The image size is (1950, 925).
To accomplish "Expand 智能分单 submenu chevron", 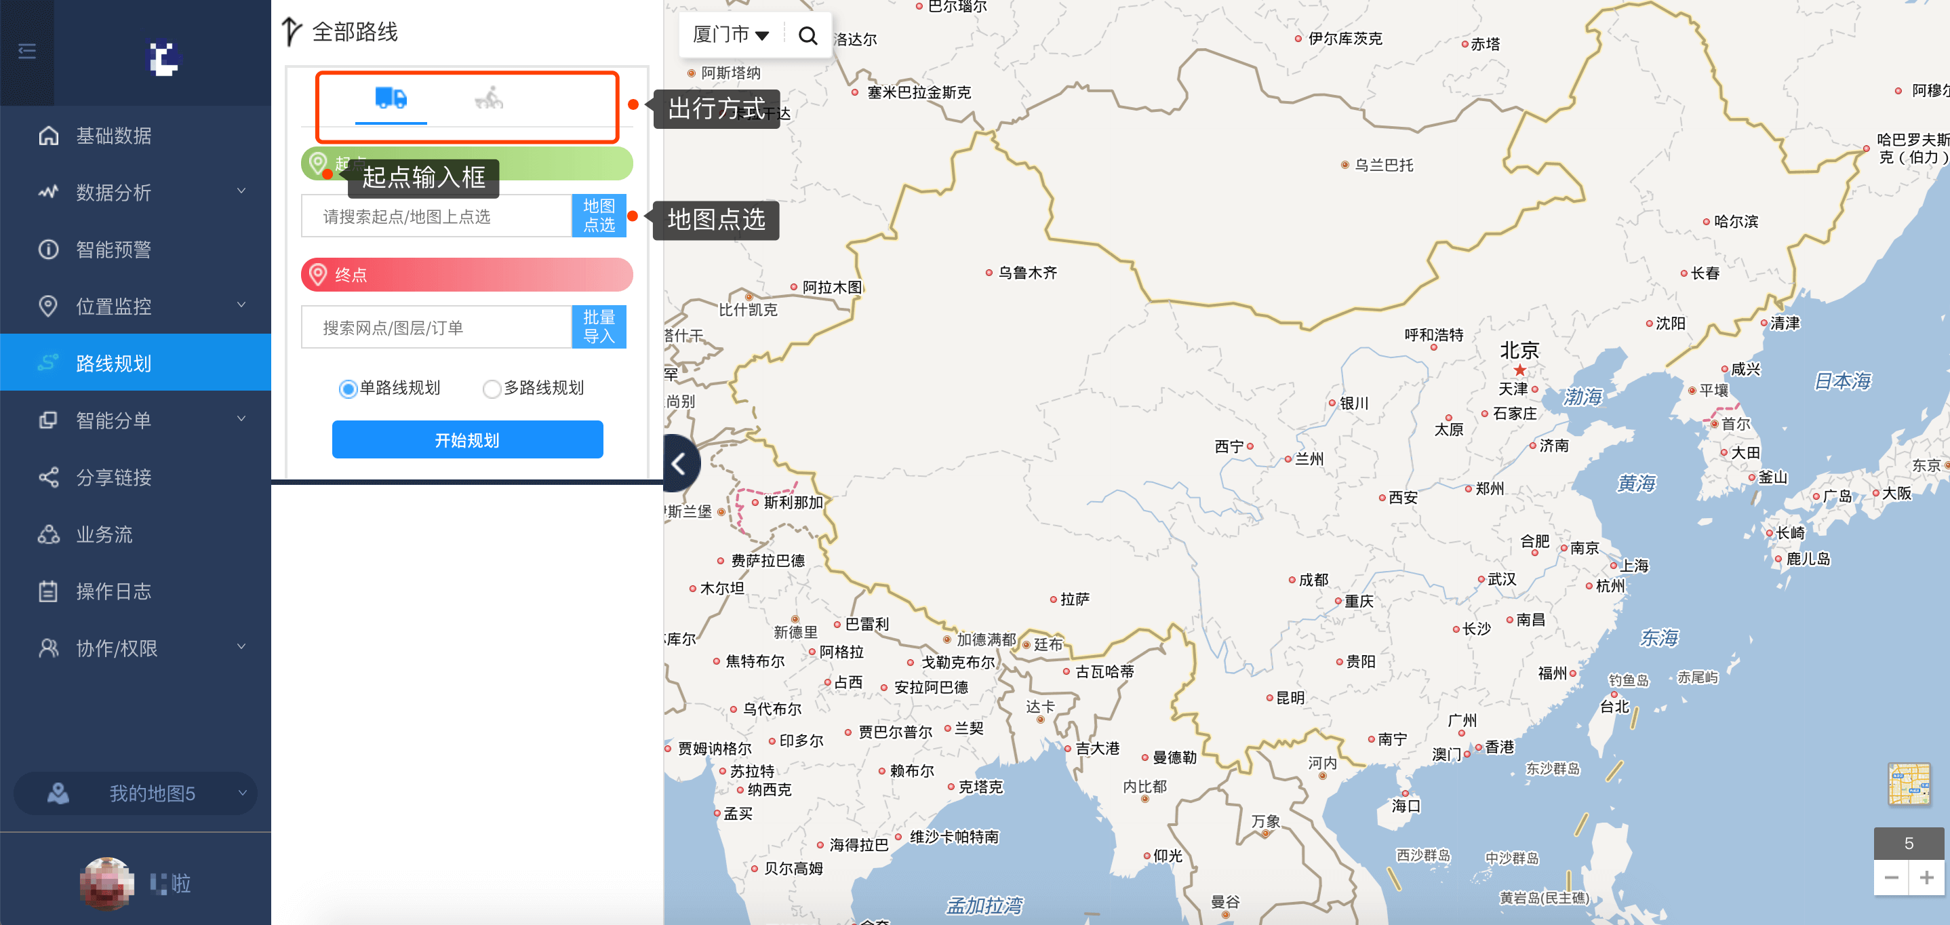I will point(241,418).
